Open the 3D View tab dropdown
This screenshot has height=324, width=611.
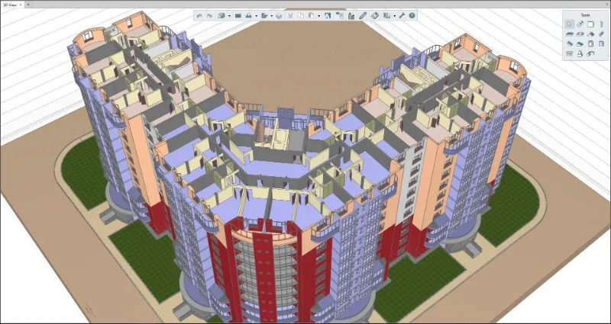(21, 5)
